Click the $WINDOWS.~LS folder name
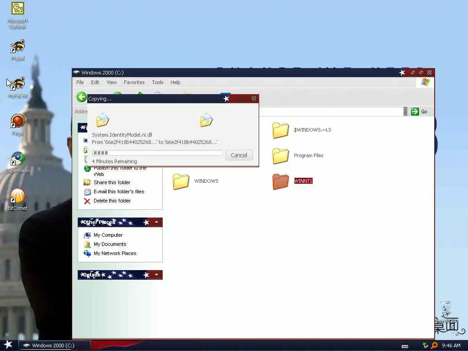Image resolution: width=468 pixels, height=351 pixels. [313, 130]
